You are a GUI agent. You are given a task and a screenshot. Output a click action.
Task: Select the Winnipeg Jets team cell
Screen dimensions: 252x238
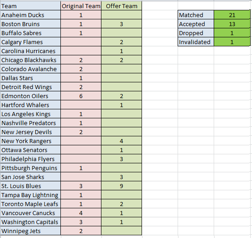pos(30,231)
